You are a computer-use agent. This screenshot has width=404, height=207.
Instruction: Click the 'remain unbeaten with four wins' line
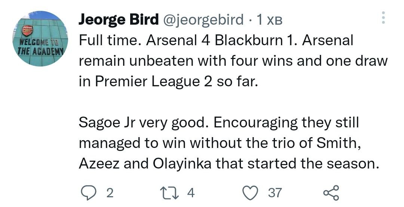176,61
